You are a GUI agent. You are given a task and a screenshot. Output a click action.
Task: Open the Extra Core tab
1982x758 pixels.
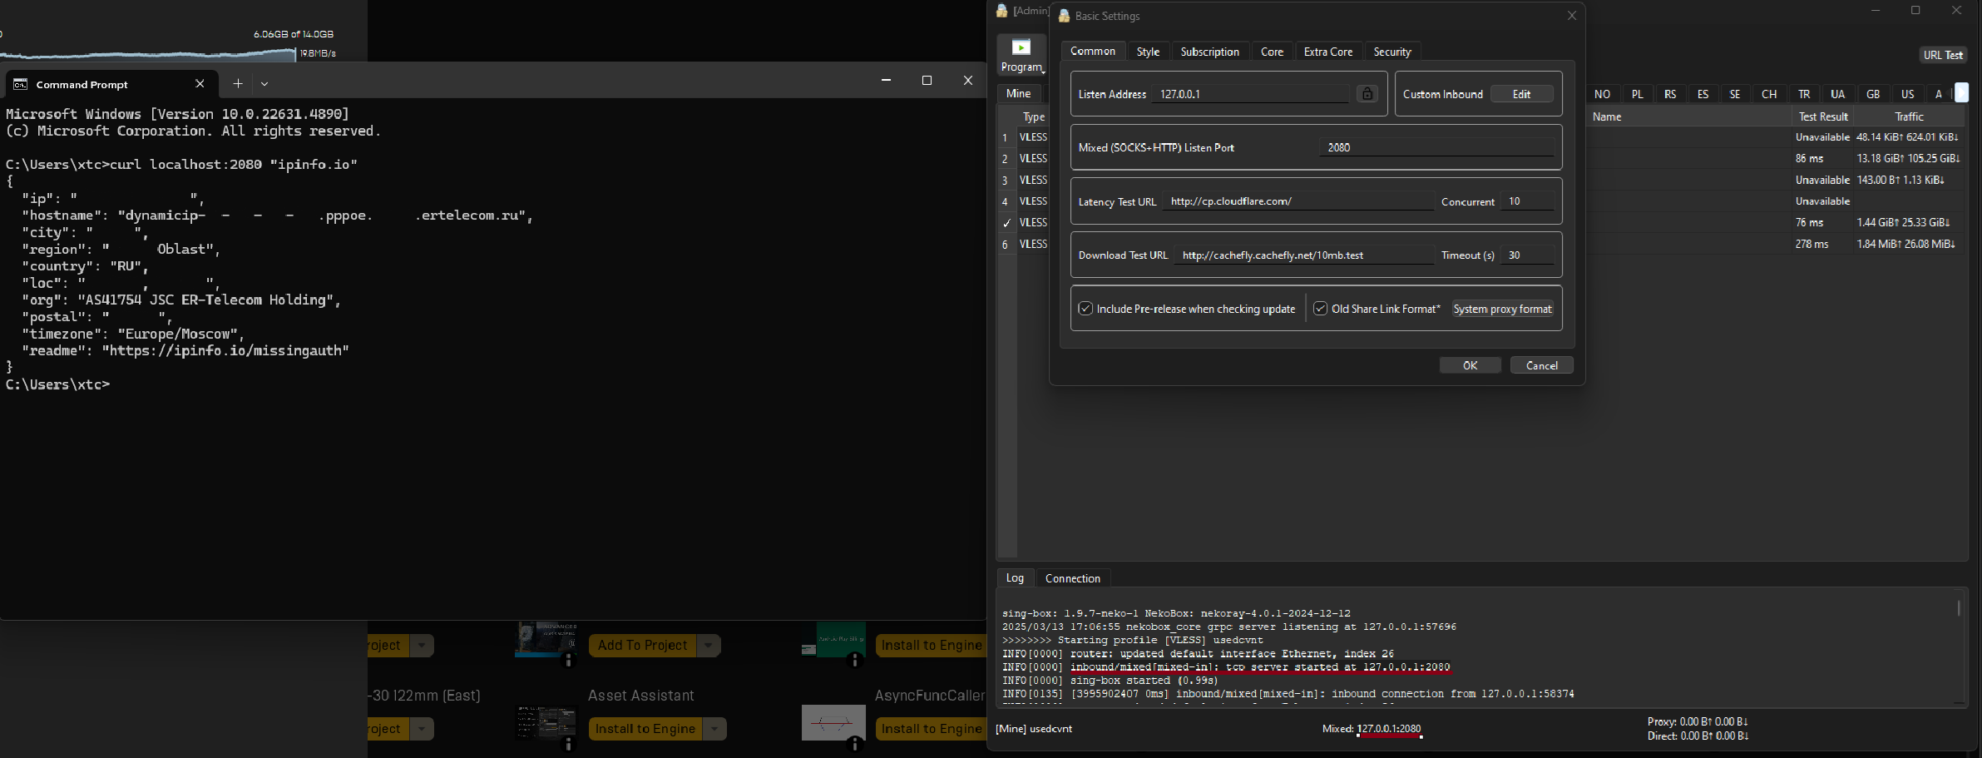pyautogui.click(x=1327, y=52)
